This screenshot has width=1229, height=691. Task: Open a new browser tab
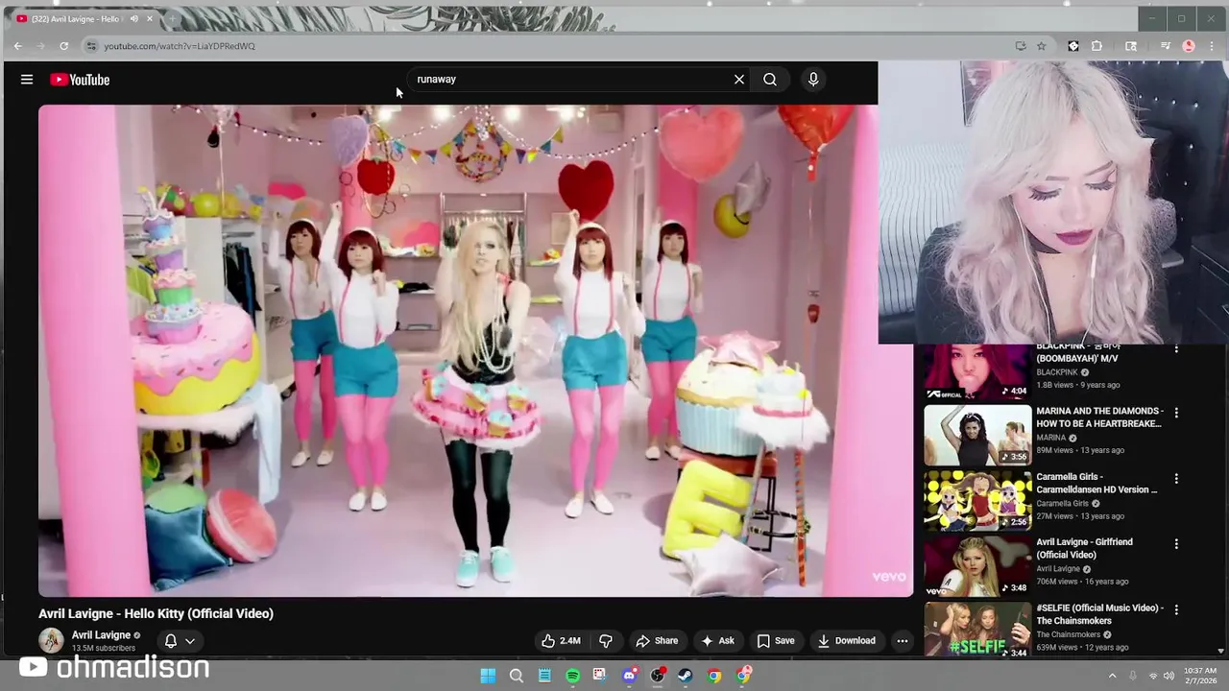pos(173,19)
